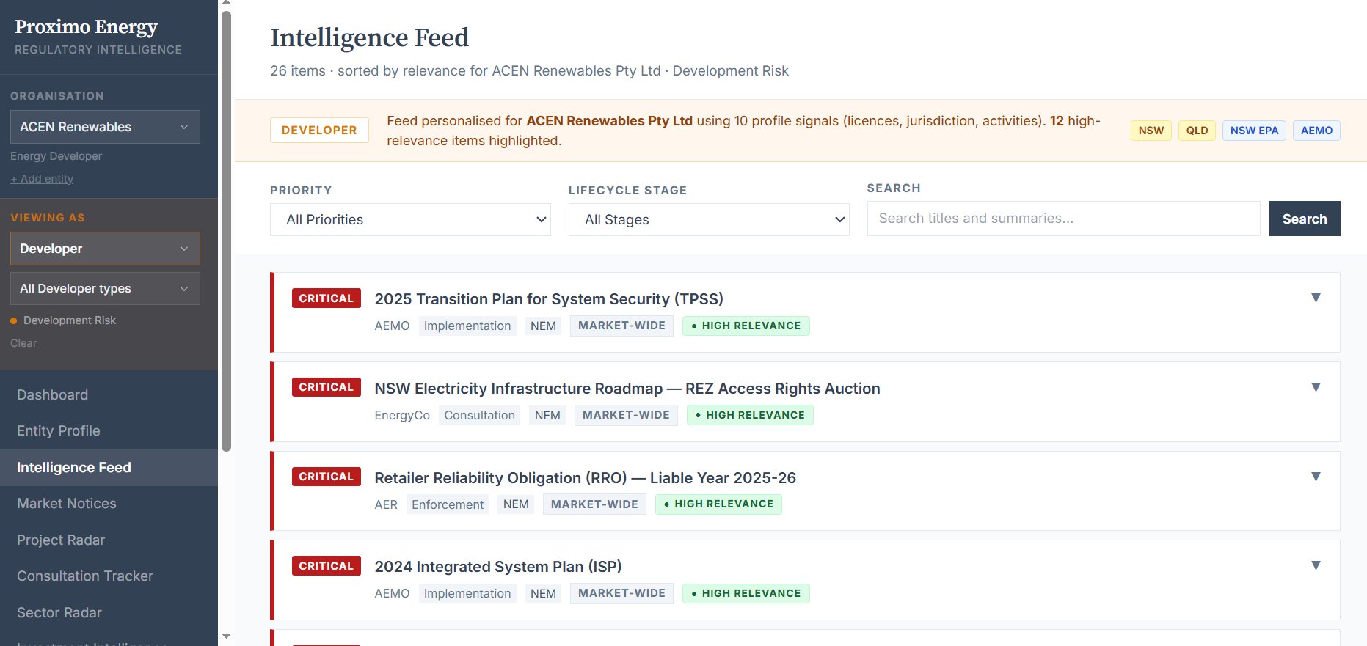
Task: Open the All Stages lifecycle dropdown
Action: coord(709,220)
